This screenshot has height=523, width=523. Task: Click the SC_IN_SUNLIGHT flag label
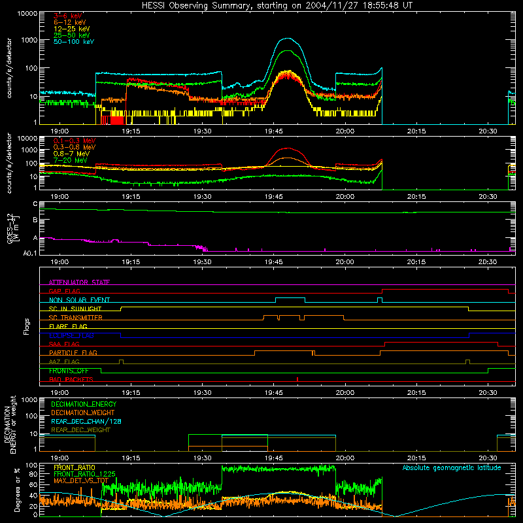pyautogui.click(x=75, y=309)
